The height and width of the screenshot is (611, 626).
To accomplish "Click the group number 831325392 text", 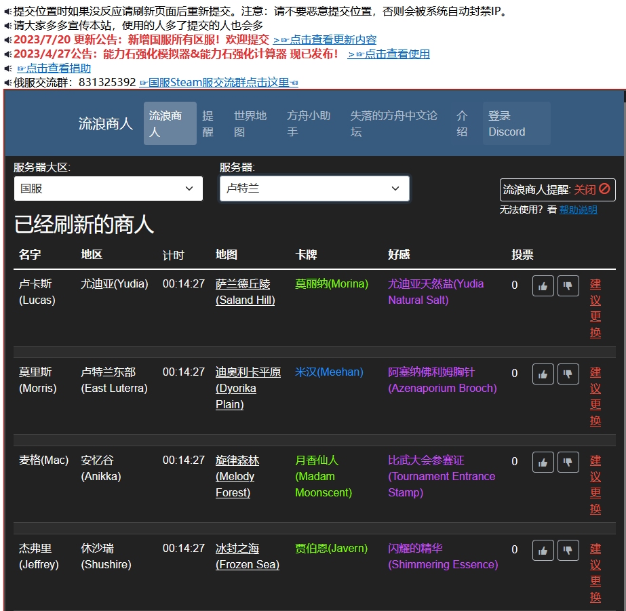I will point(107,82).
